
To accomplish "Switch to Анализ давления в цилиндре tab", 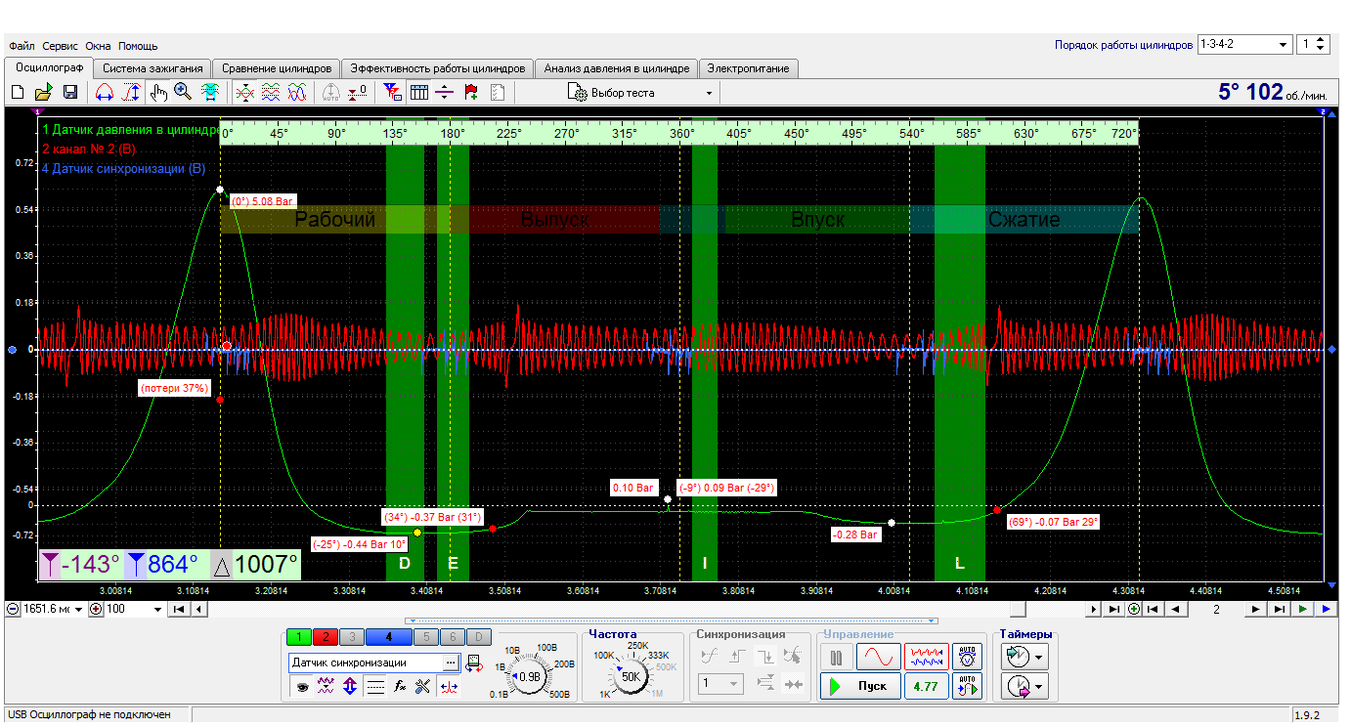I will coord(617,68).
